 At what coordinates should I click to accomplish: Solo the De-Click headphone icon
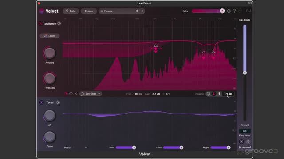[248, 141]
